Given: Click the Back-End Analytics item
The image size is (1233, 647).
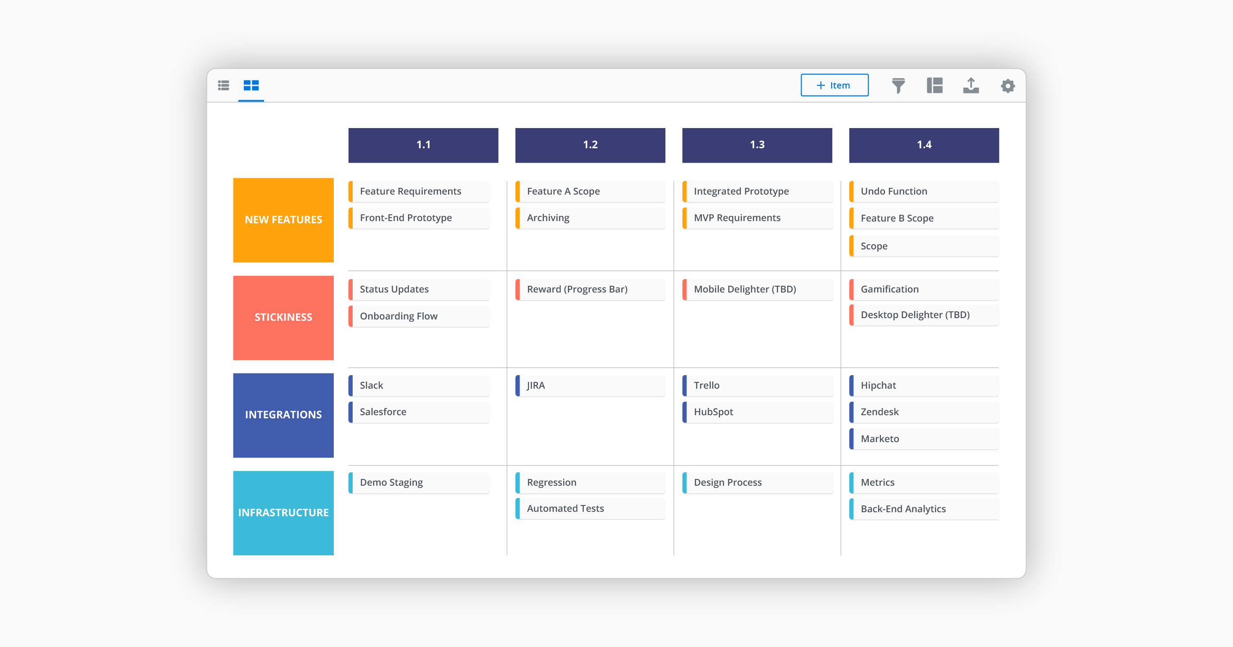Looking at the screenshot, I should (x=924, y=509).
